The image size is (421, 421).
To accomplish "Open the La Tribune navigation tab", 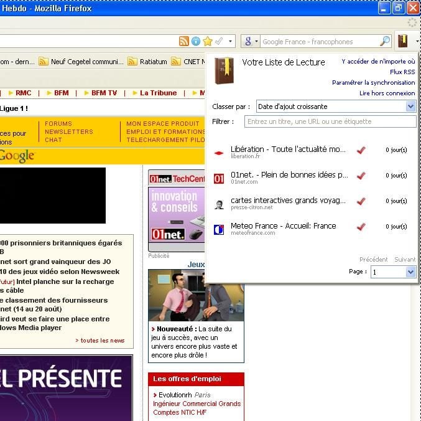I will (x=158, y=93).
